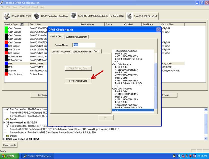
Task: Click the Device Name text field
Action: [84, 45]
